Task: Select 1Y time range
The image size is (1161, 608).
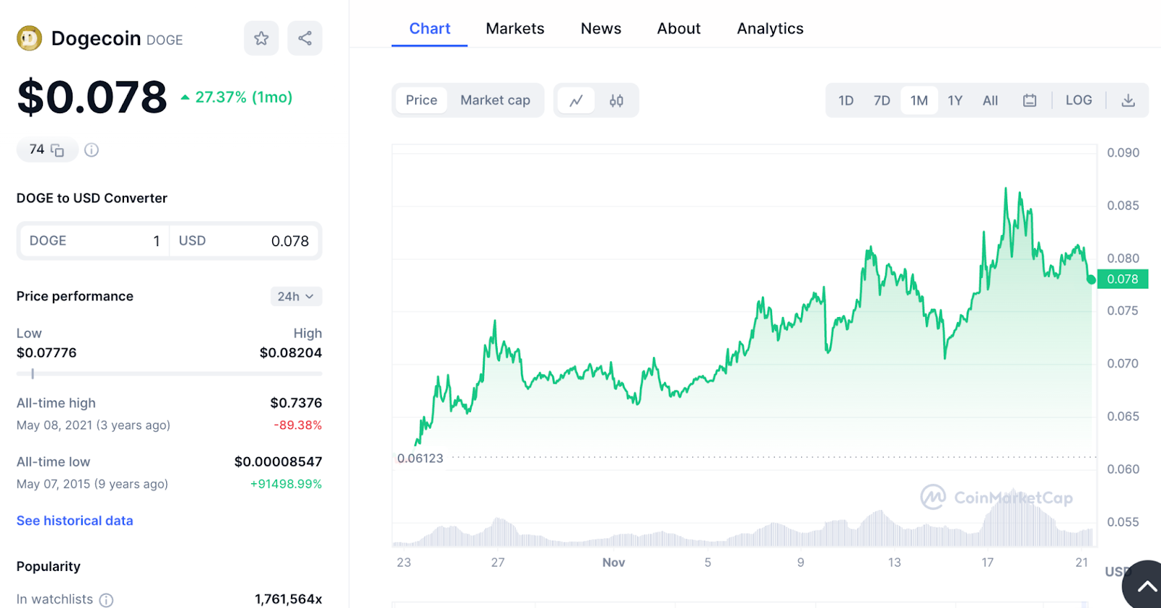Action: 955,101
